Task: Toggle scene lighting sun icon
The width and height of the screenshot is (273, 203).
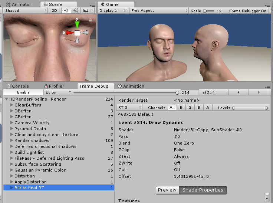Action: [66, 11]
